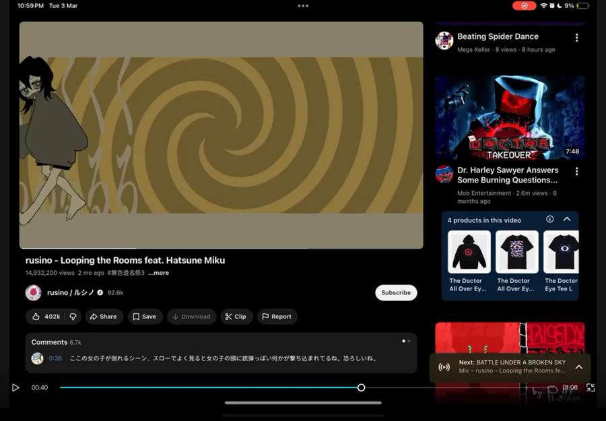Screen dimensions: 606x421
Task: Tap the comment page indicator dots
Action: 406,341
